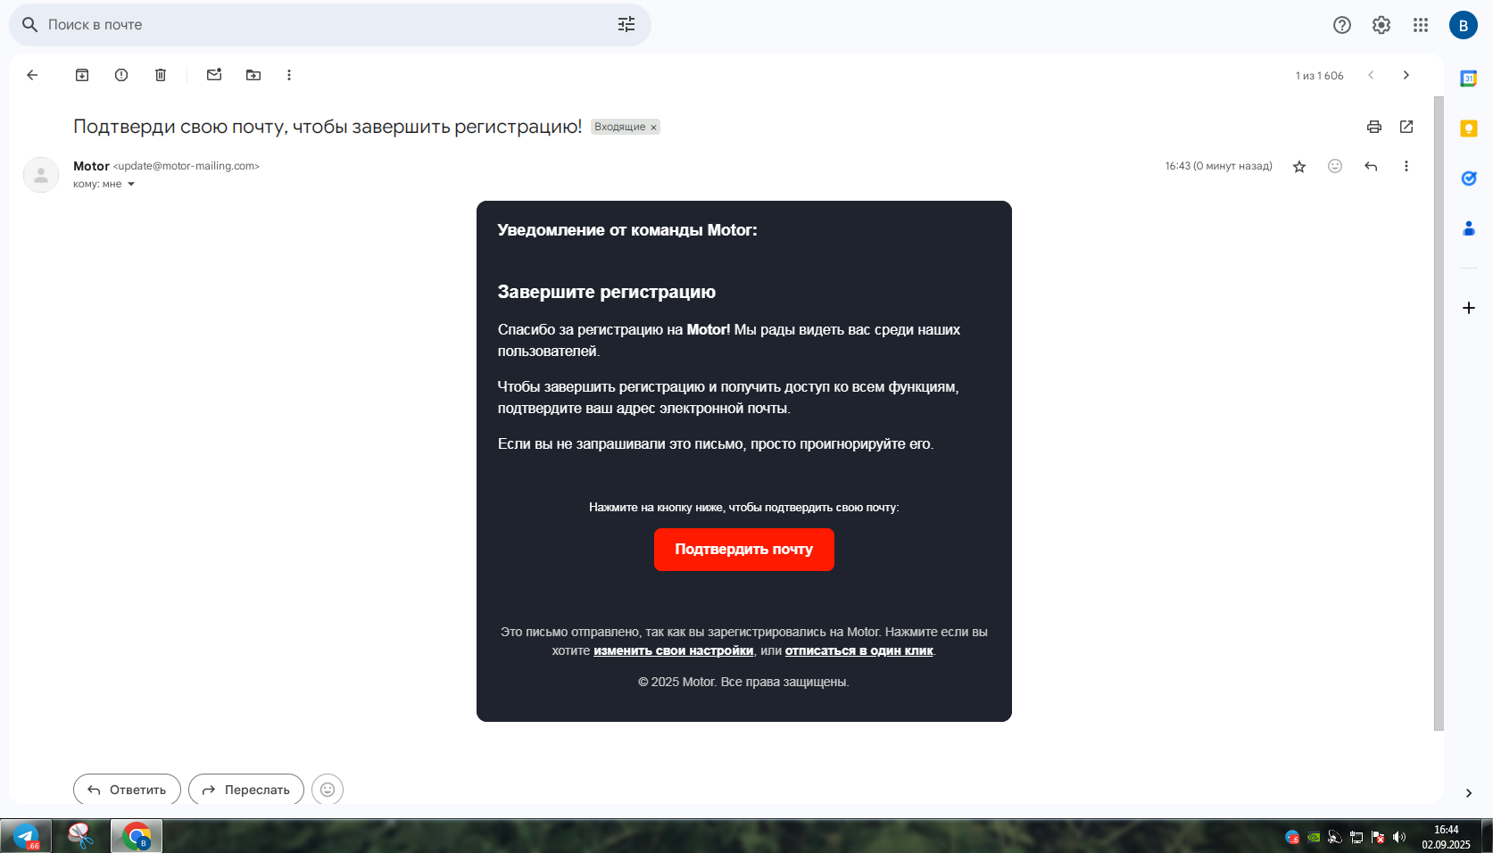Archive this email with the archive icon

coord(82,75)
